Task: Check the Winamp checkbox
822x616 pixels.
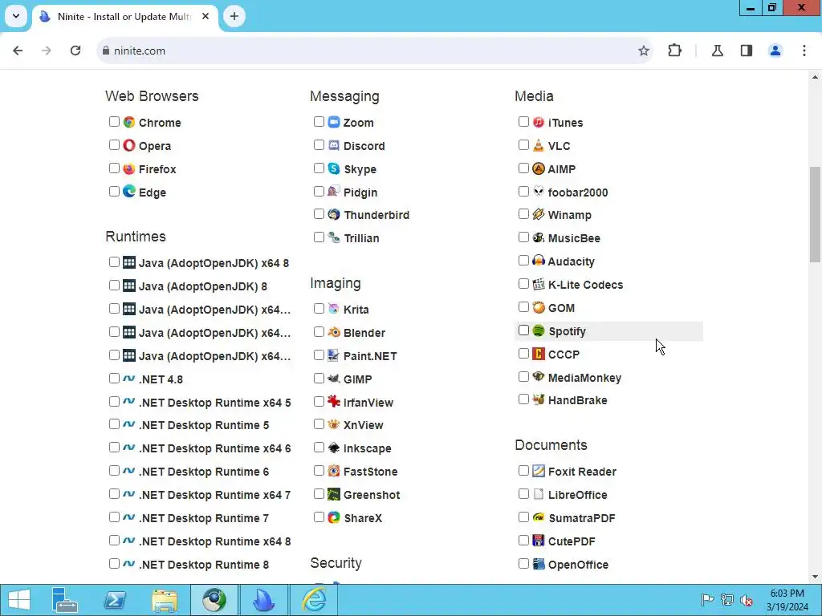Action: [523, 213]
